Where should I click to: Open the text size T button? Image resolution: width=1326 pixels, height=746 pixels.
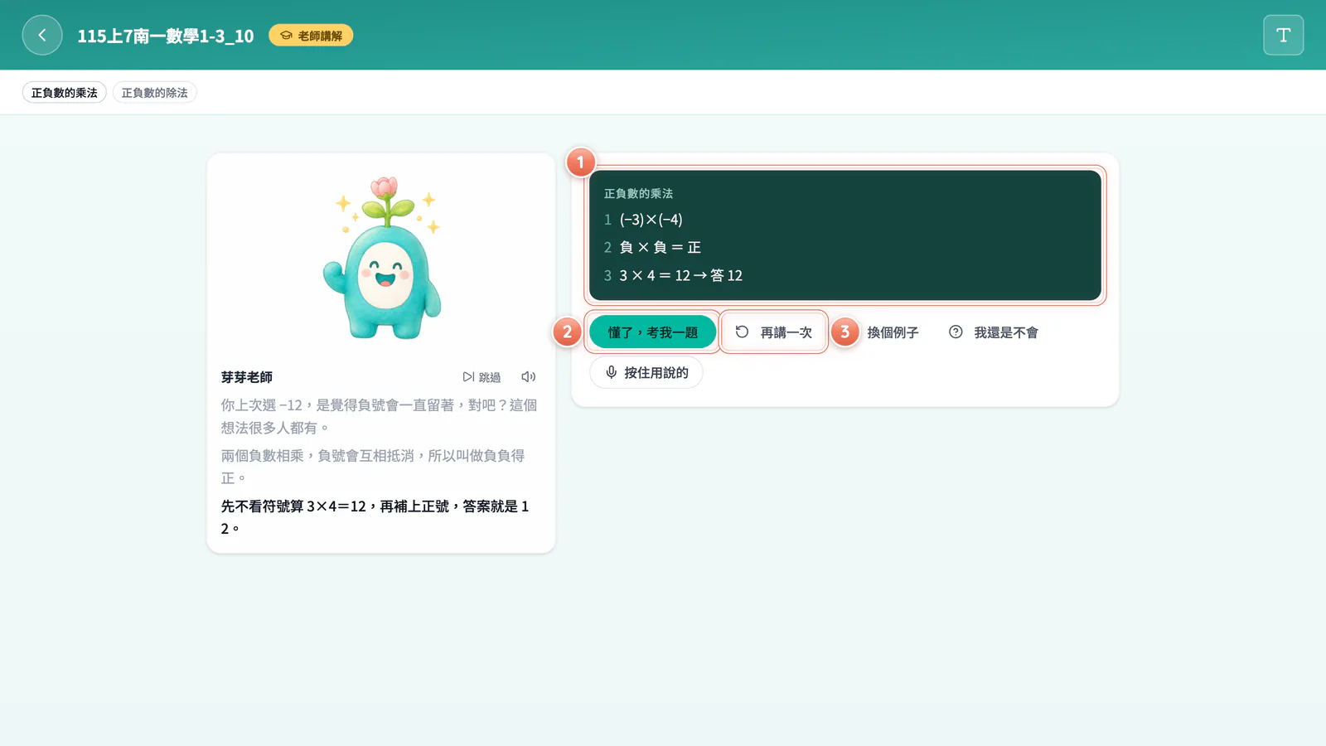click(x=1283, y=35)
